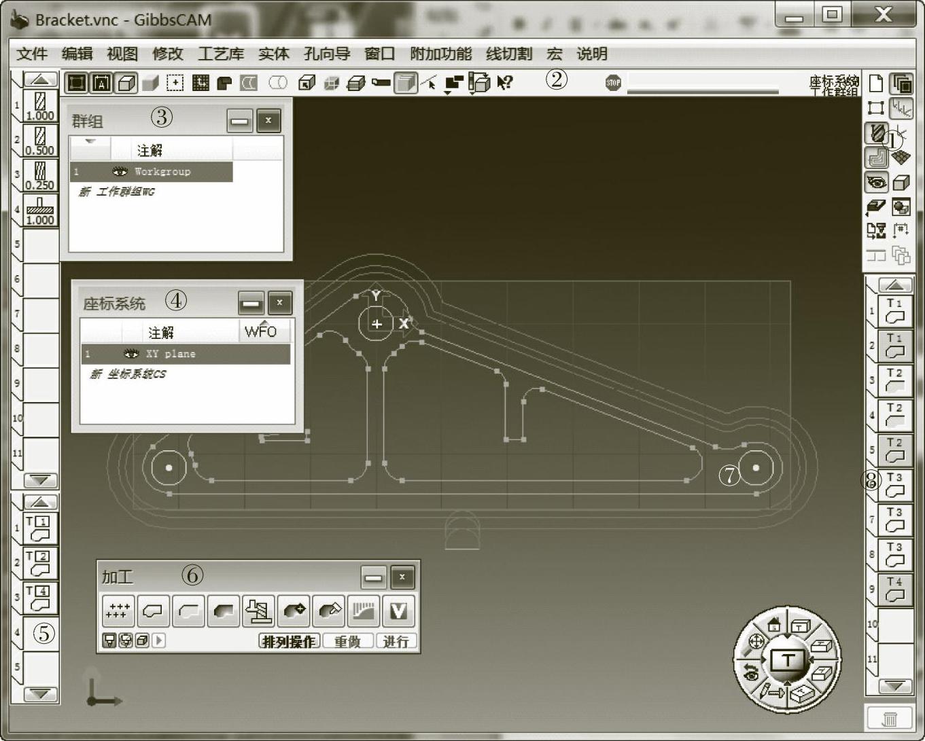Screen dimensions: 925x741
Task: Click the 重做 button
Action: click(347, 641)
